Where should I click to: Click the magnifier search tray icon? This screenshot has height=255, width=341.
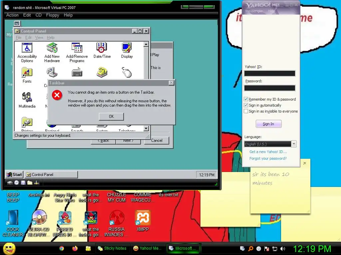250,249
